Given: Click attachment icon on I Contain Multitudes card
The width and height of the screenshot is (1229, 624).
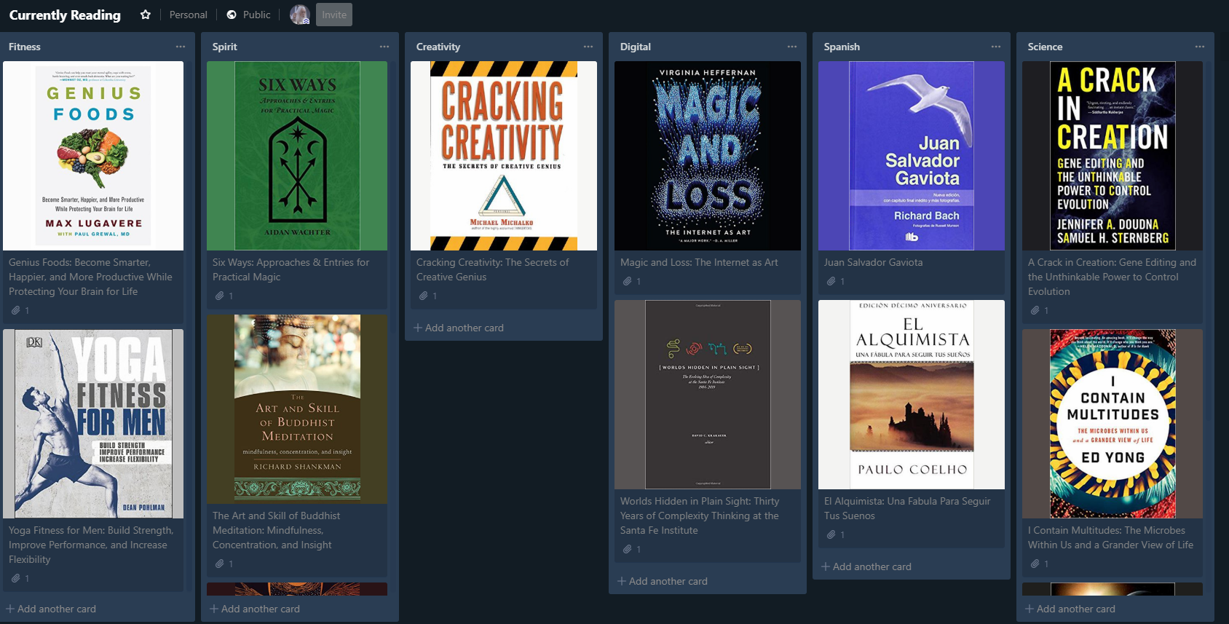Looking at the screenshot, I should pos(1035,564).
